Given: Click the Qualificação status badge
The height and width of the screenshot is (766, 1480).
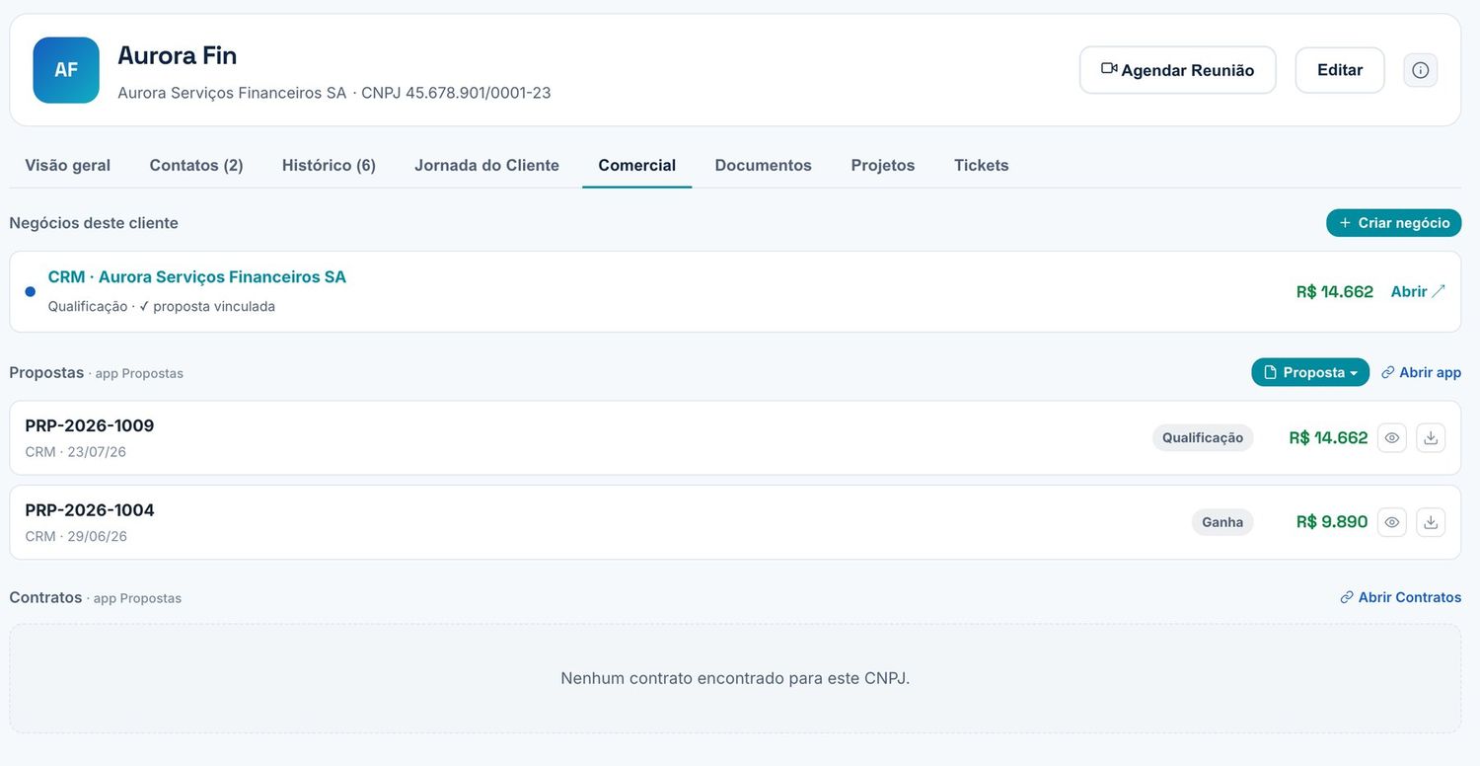Looking at the screenshot, I should point(1203,437).
